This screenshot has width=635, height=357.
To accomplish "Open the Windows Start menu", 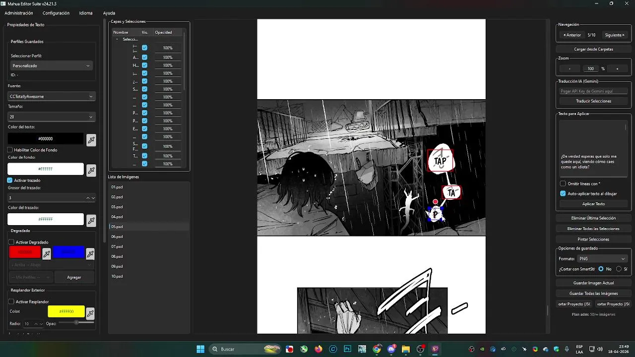I will pyautogui.click(x=200, y=349).
